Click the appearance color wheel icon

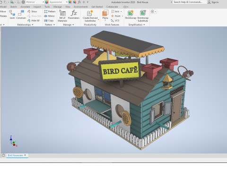tap(47, 2)
